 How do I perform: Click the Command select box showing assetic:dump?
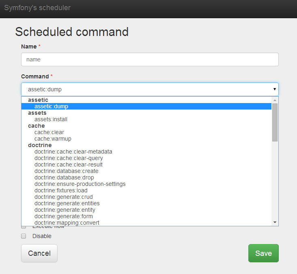click(150, 89)
